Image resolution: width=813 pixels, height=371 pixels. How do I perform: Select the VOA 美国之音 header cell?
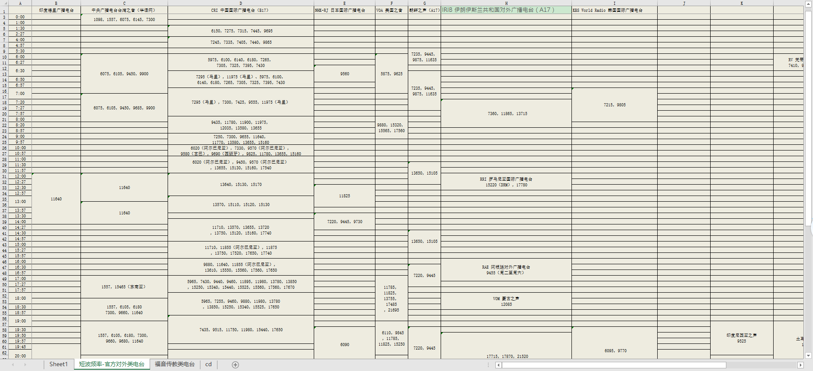click(x=392, y=10)
